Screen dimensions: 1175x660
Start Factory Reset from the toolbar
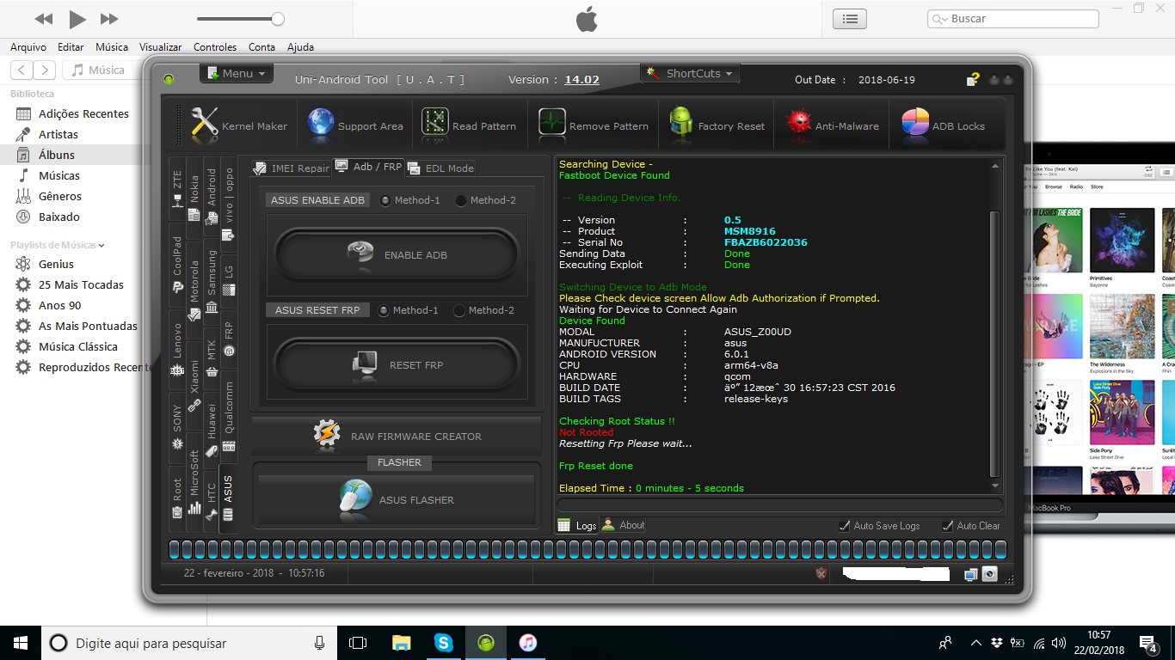coord(717,125)
